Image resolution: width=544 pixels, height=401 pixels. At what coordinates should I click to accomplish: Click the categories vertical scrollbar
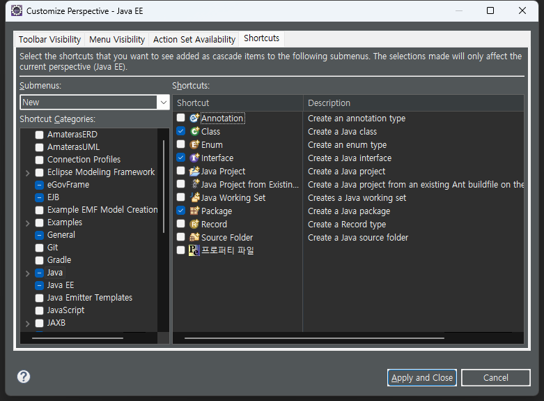164,186
